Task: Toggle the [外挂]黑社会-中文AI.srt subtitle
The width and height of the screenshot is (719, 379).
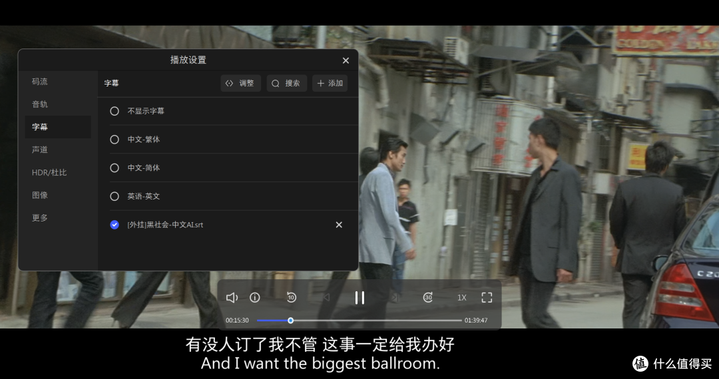Action: 115,225
